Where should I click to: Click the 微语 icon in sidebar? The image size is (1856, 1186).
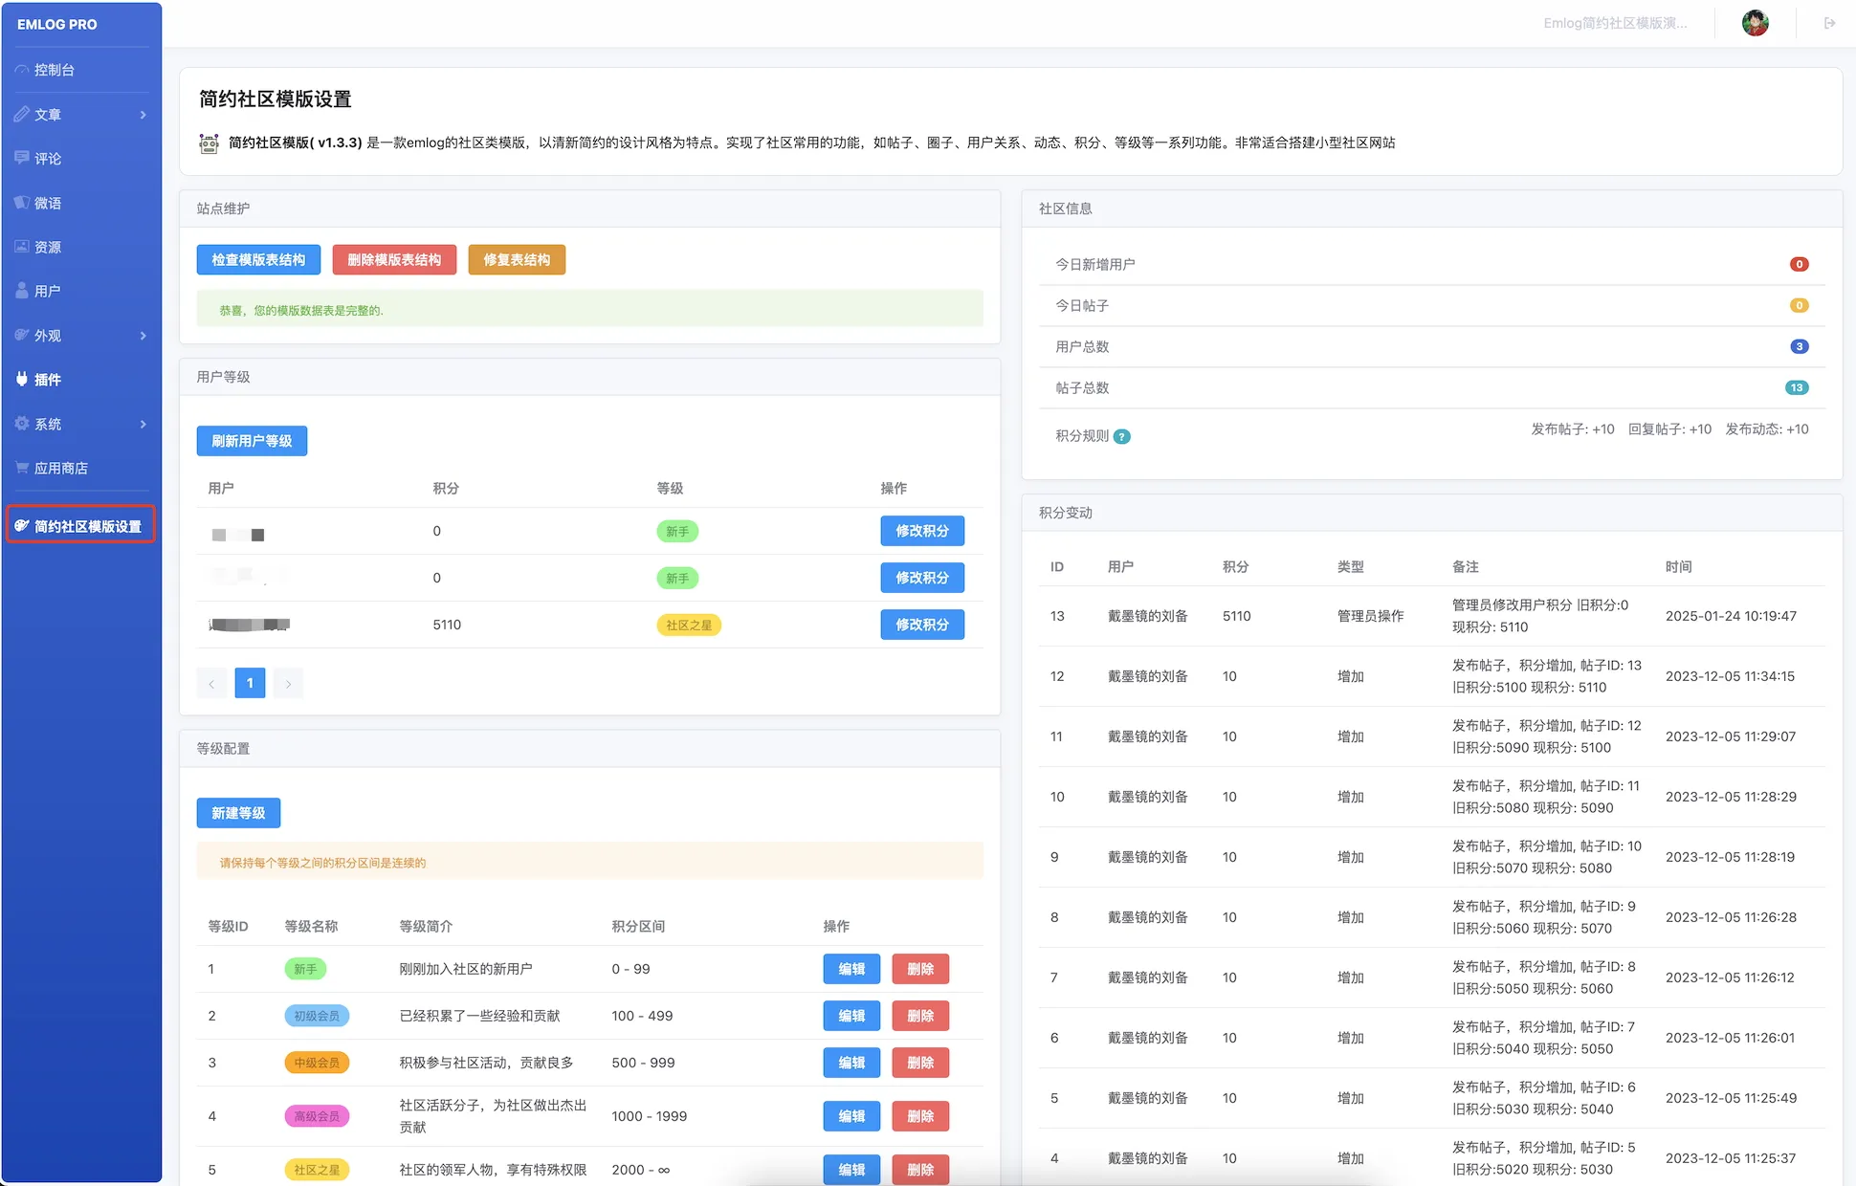21,203
